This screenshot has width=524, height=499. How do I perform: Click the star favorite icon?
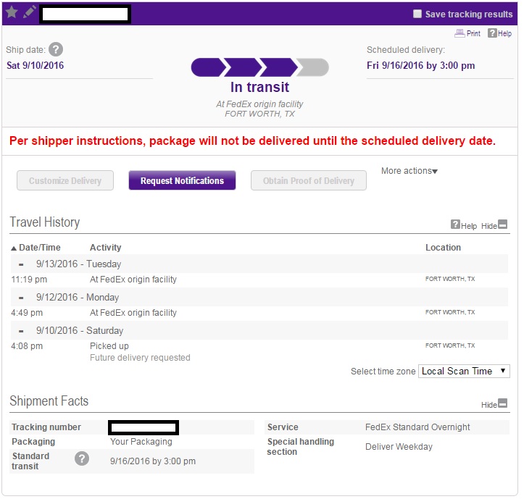click(x=12, y=12)
